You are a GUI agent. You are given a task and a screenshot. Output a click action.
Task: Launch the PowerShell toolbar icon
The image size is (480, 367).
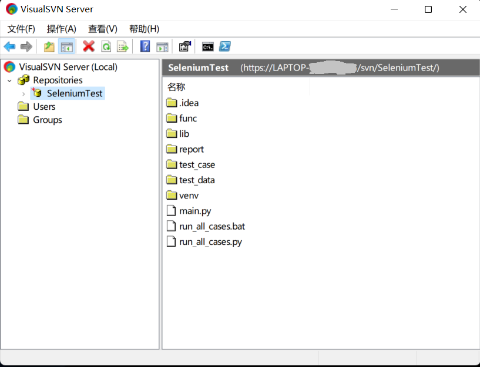point(225,46)
